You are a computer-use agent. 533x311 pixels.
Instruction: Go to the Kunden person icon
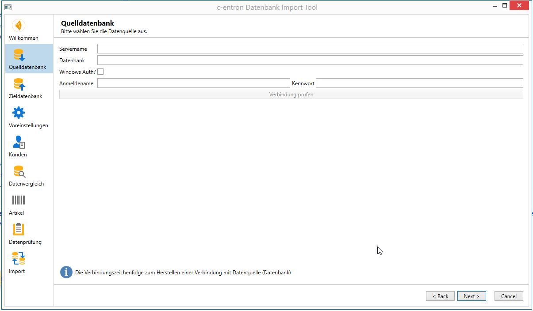(19, 142)
